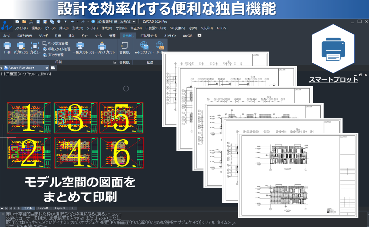Expand the undo history dropdown arrow
The height and width of the screenshot is (227, 369).
tap(78, 22)
